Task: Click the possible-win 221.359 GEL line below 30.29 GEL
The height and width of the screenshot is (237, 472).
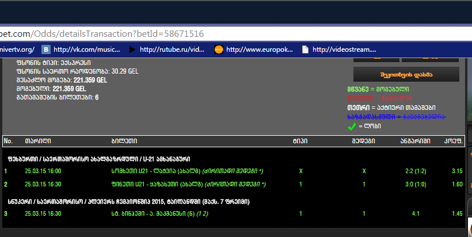Action: click(x=62, y=80)
